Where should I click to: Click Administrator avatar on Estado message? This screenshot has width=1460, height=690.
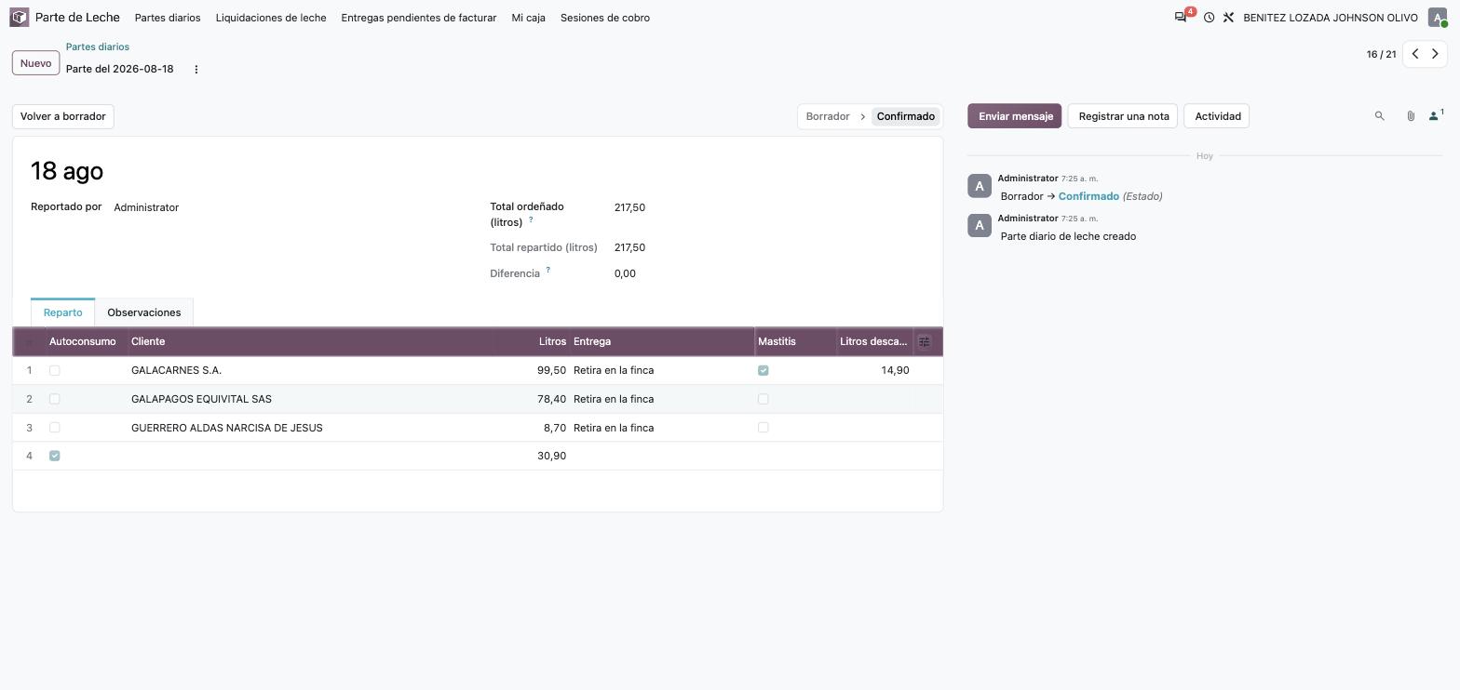point(980,186)
